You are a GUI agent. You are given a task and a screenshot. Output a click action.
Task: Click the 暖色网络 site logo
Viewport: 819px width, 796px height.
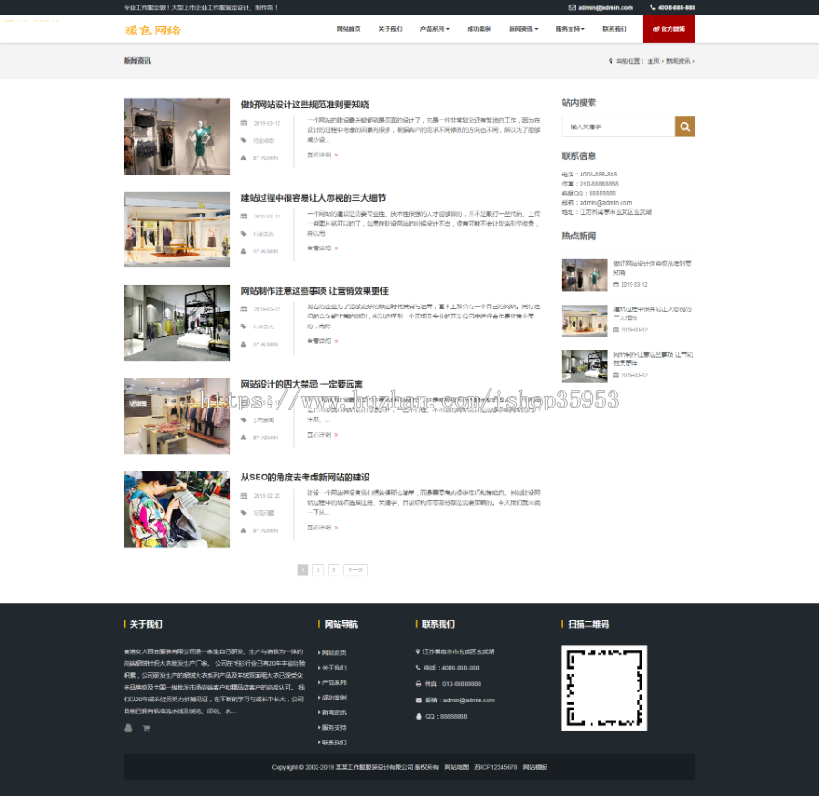click(153, 30)
